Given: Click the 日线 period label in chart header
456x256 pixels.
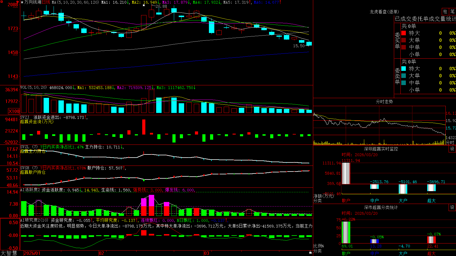Looking at the screenshot, I should [x=46, y=2].
